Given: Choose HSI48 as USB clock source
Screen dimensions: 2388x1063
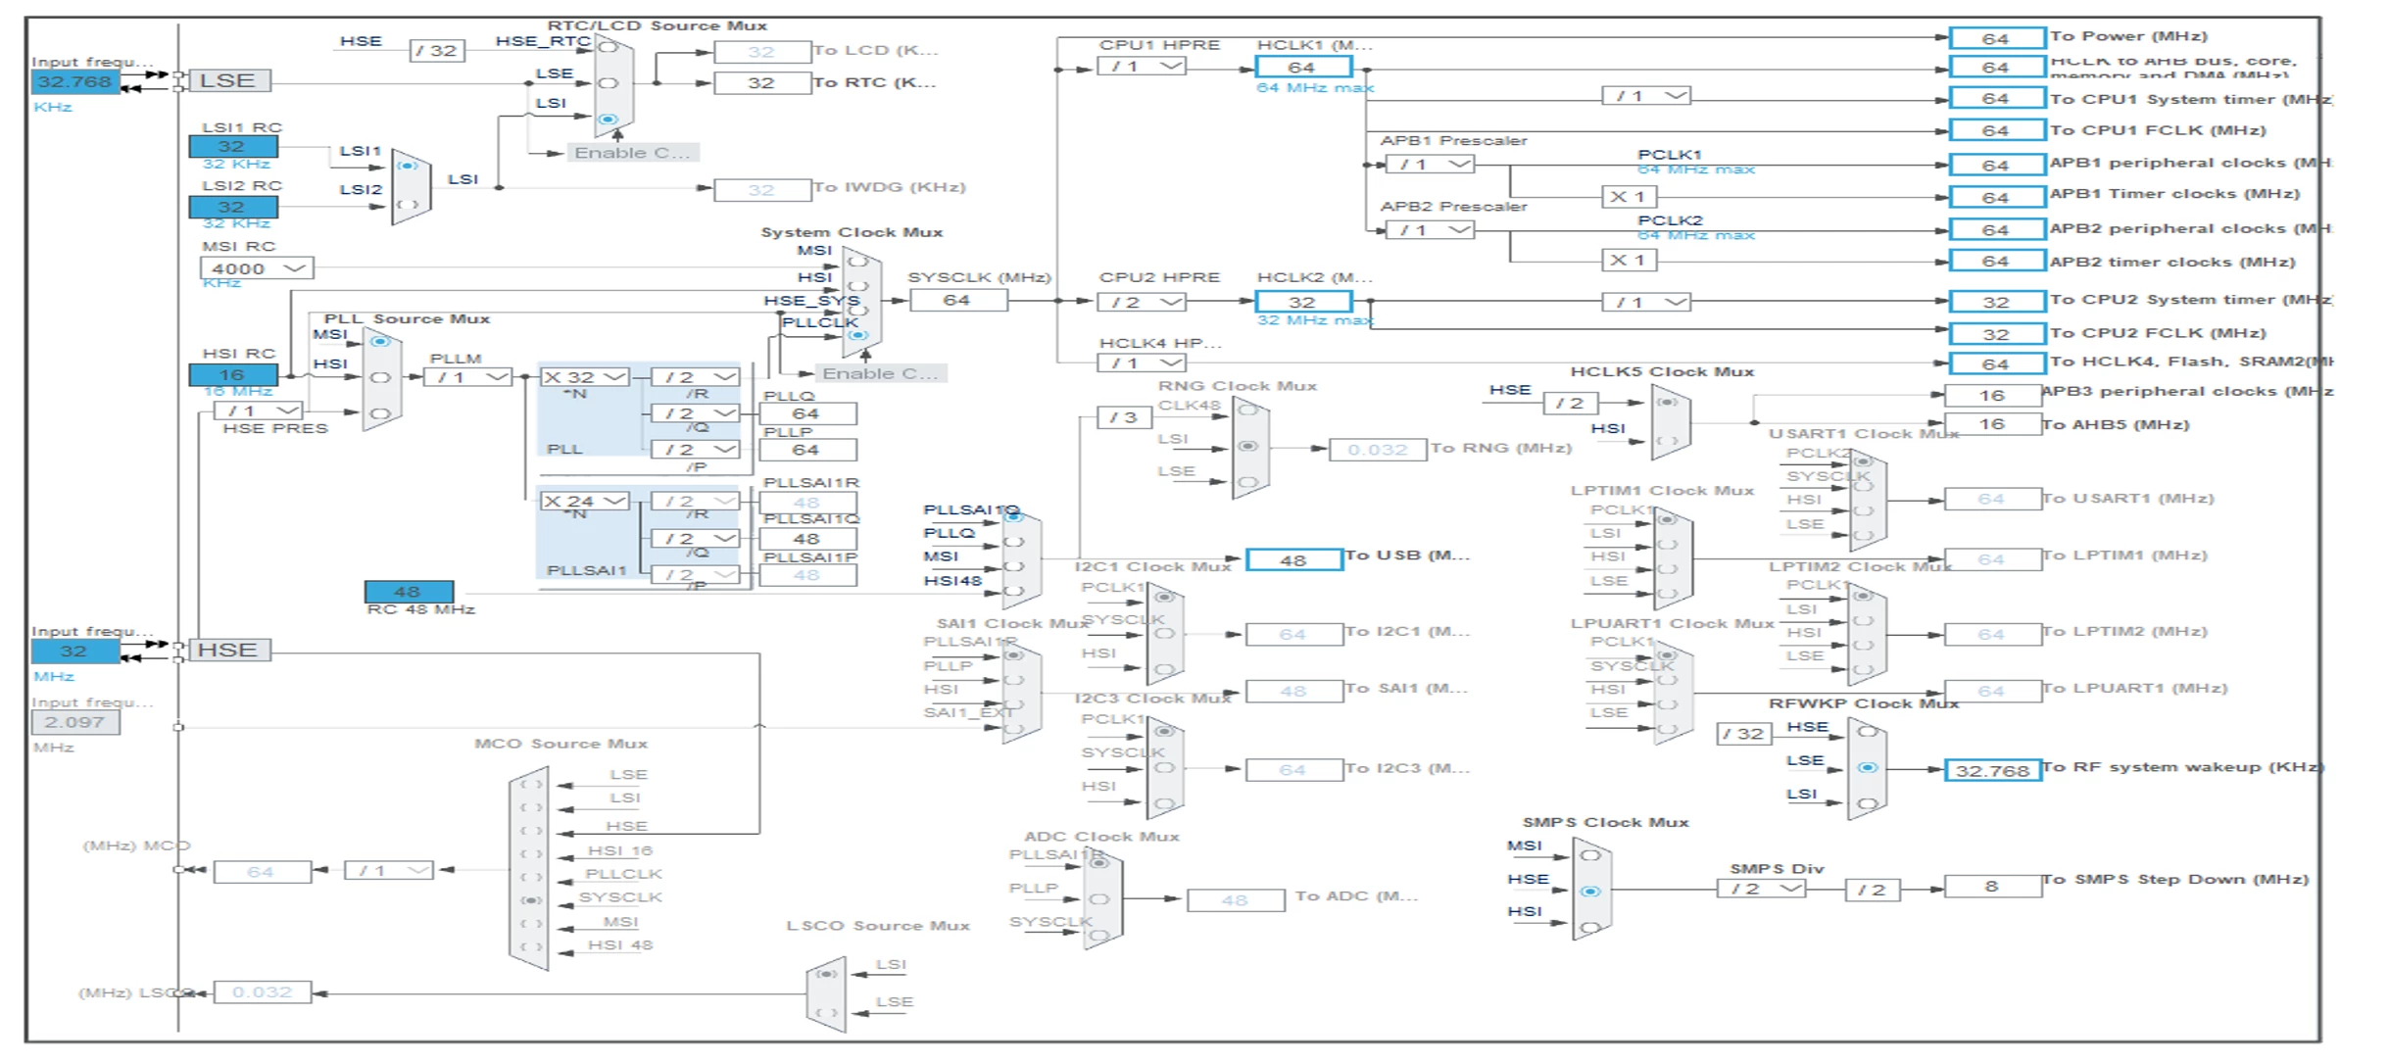Looking at the screenshot, I should 1013,591.
